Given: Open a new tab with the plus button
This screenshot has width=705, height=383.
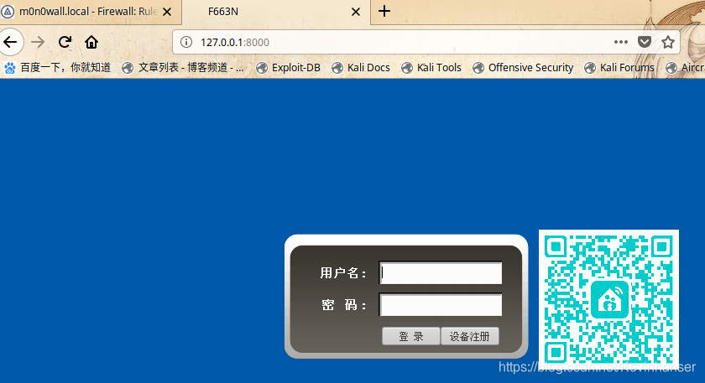Looking at the screenshot, I should [x=384, y=11].
